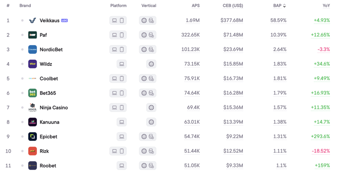Click the YoY column header
Viewport: 346px width, 171px height.
(326, 6)
